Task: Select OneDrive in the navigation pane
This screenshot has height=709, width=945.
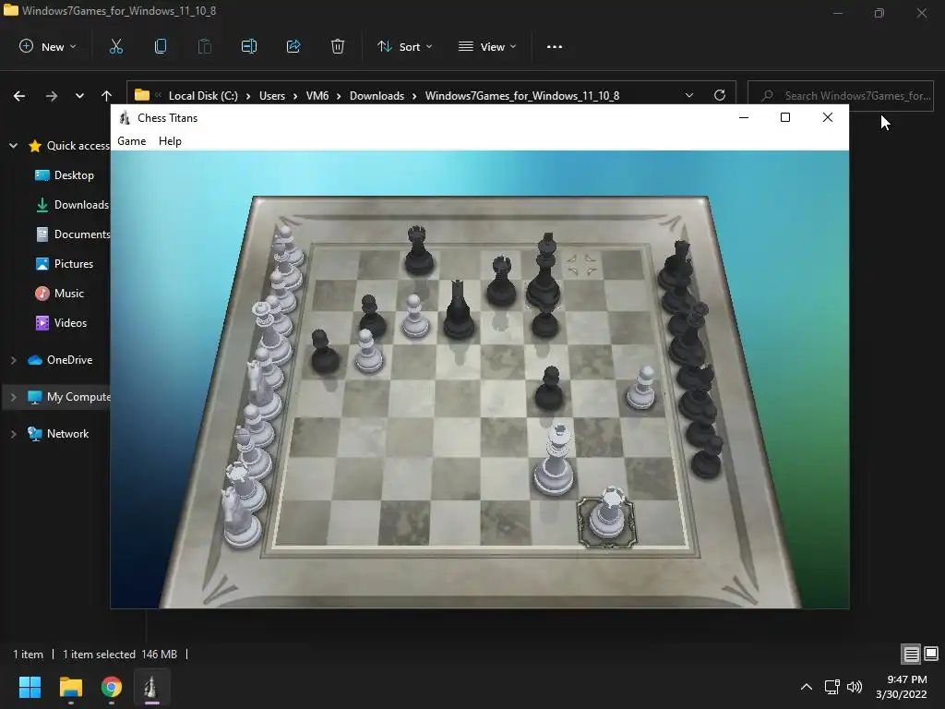Action: (60, 360)
